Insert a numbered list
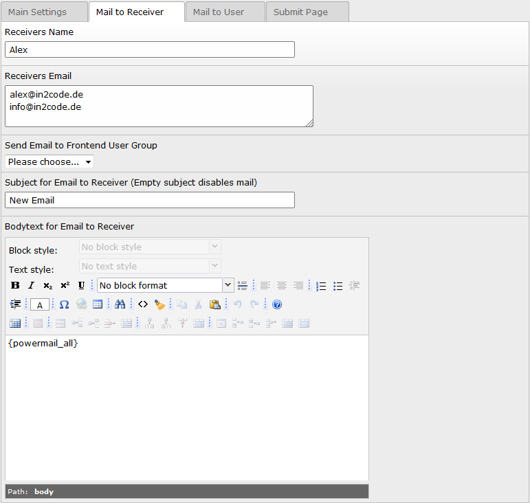 (321, 285)
